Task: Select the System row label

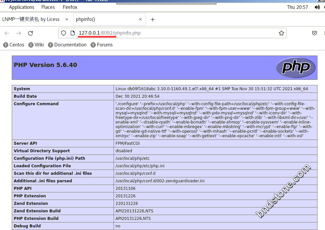Action: pyautogui.click(x=22, y=89)
